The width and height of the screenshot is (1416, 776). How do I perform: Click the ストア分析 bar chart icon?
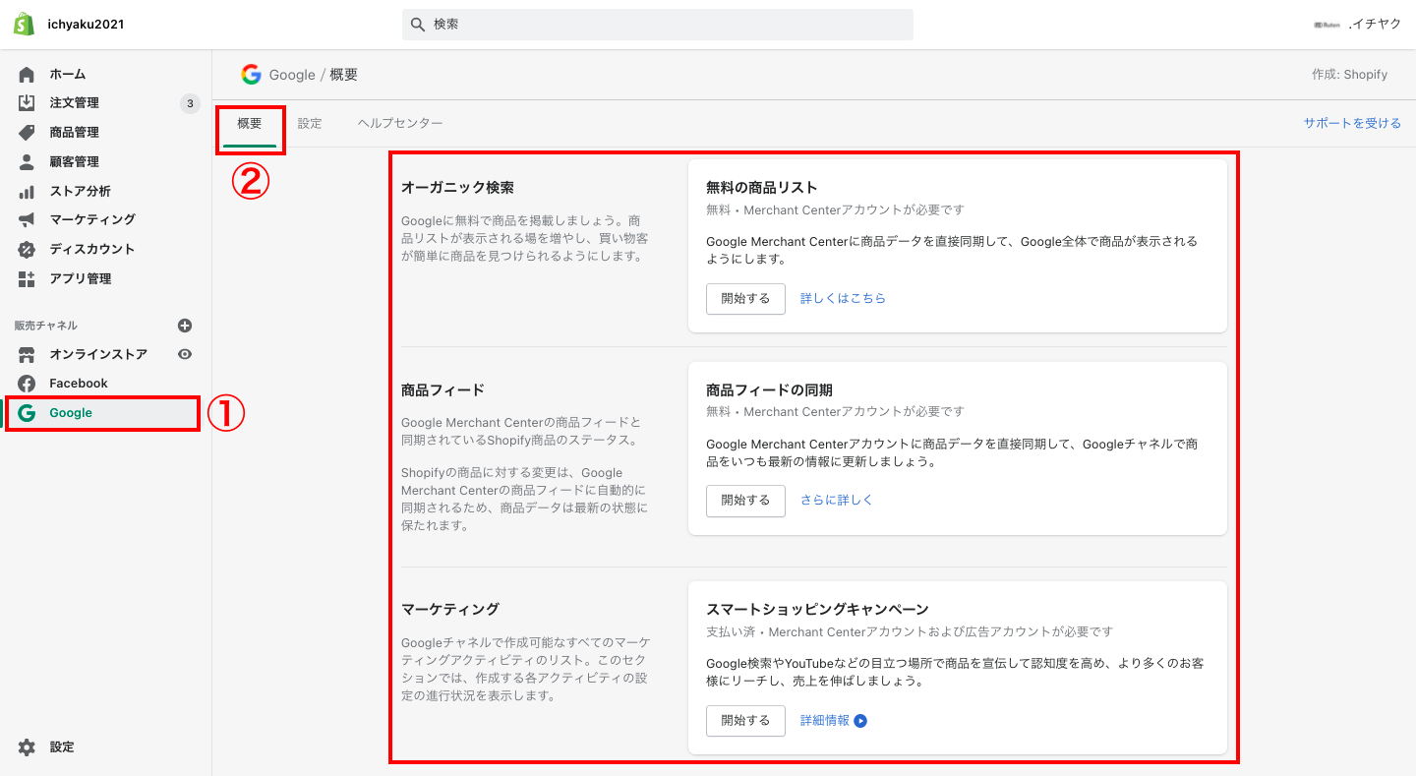pos(27,191)
